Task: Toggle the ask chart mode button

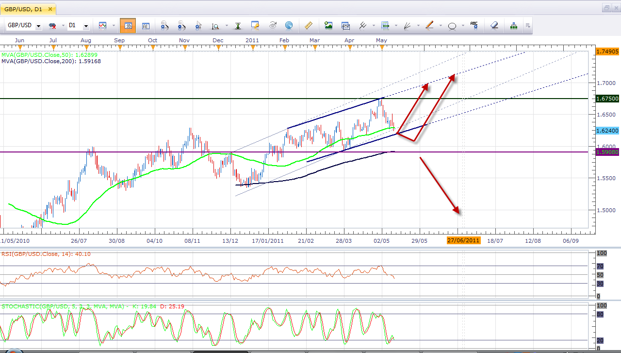Action: point(145,26)
